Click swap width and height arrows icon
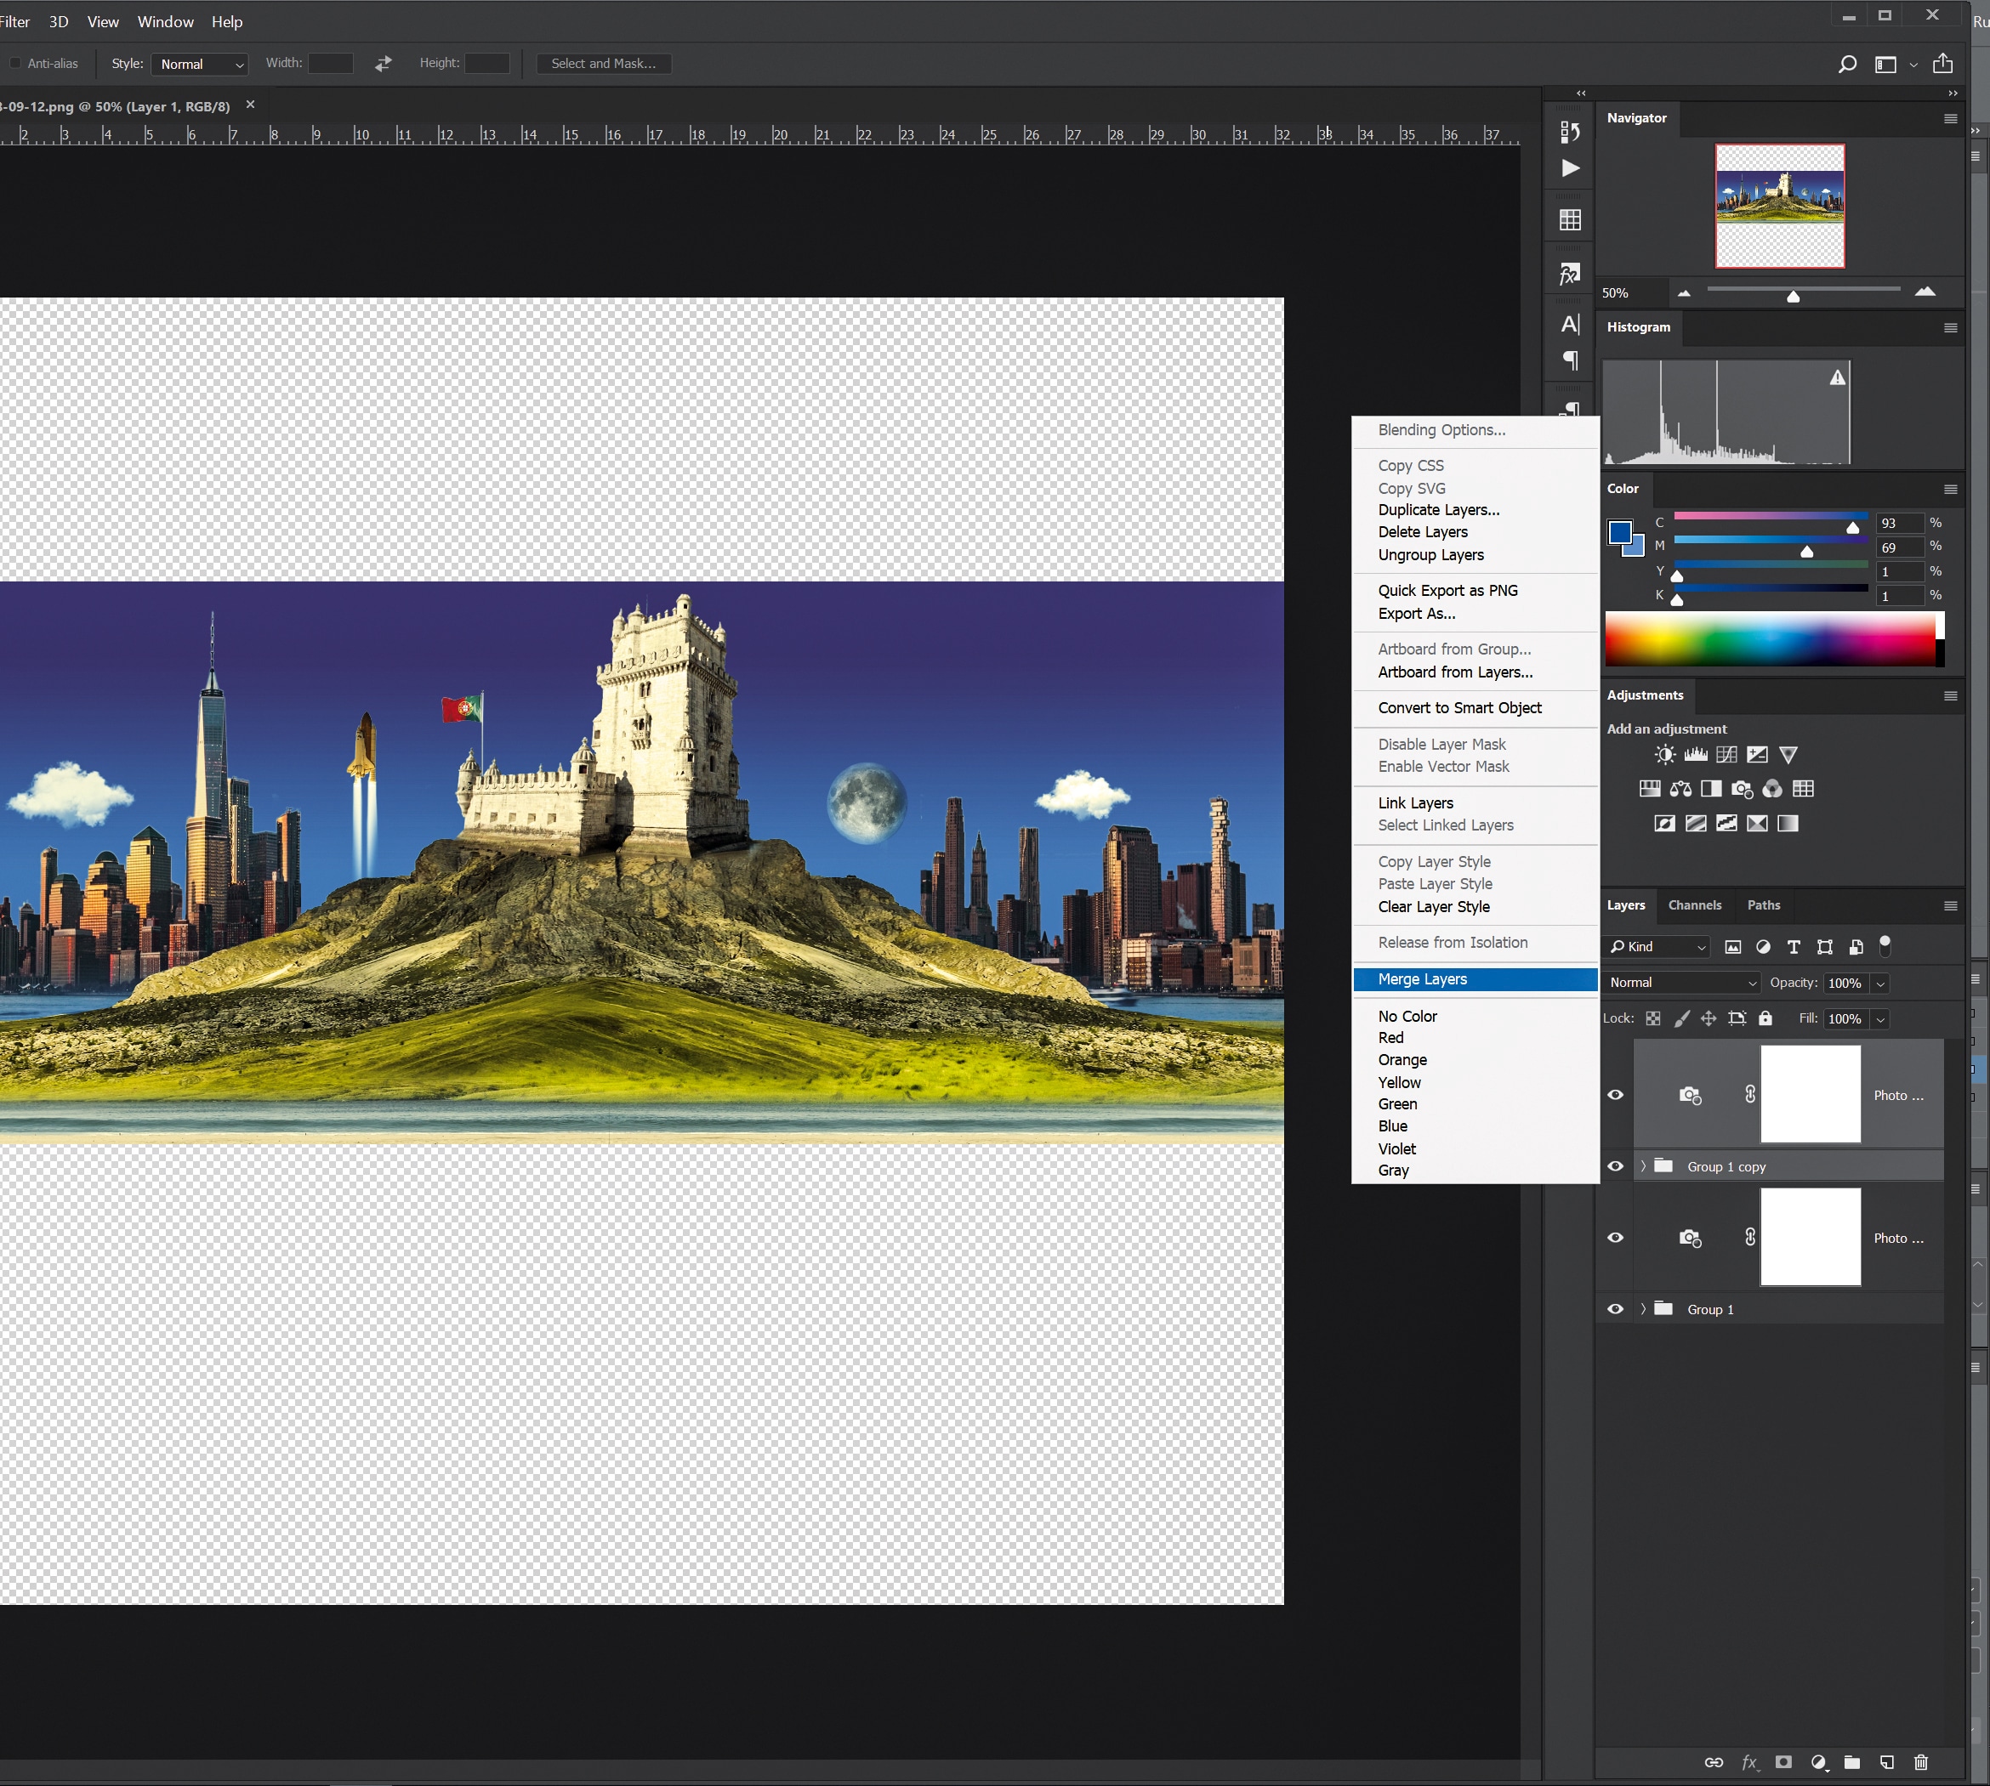The height and width of the screenshot is (1786, 1990). pos(383,64)
